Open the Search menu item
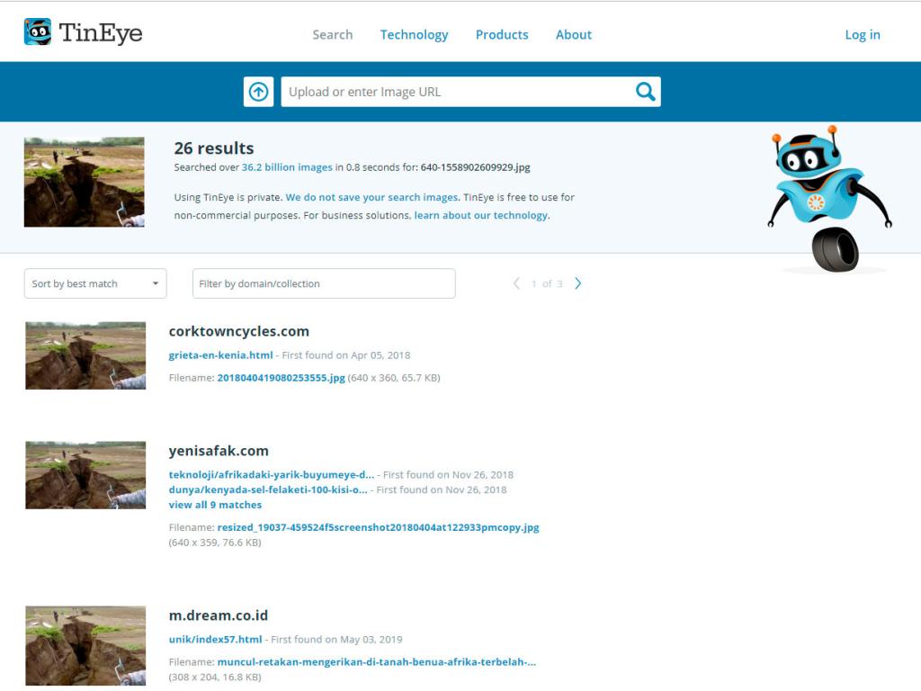This screenshot has width=921, height=691. pyautogui.click(x=333, y=35)
